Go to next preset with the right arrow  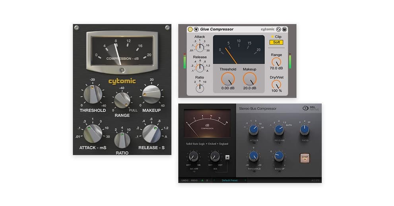(245, 181)
